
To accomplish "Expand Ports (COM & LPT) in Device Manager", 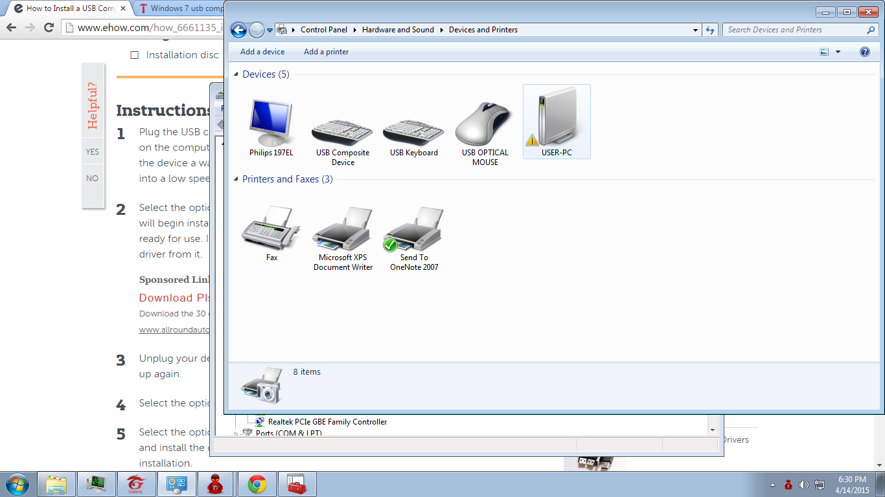I will point(236,433).
